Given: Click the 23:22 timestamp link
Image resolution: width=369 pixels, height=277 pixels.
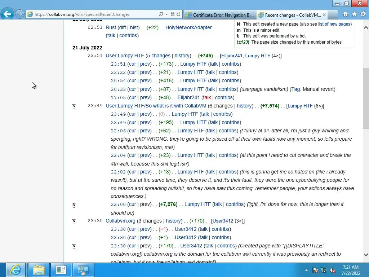Looking at the screenshot, I should coord(118,72).
